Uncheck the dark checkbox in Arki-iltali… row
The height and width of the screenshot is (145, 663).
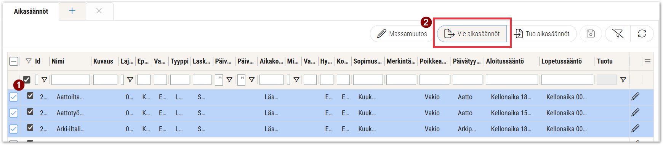click(30, 127)
